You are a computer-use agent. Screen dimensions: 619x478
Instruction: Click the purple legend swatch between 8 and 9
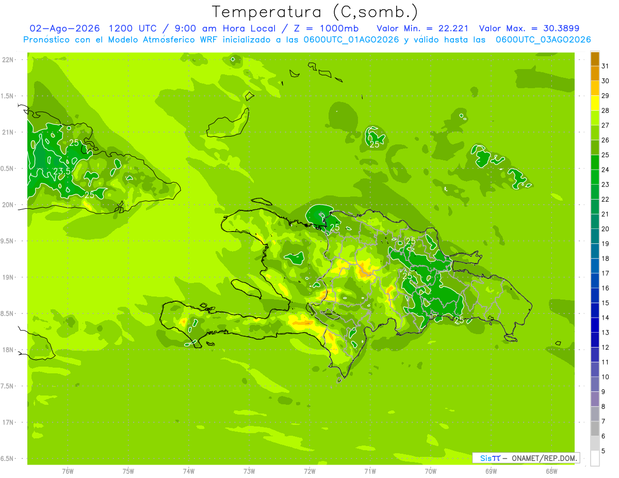click(x=595, y=399)
